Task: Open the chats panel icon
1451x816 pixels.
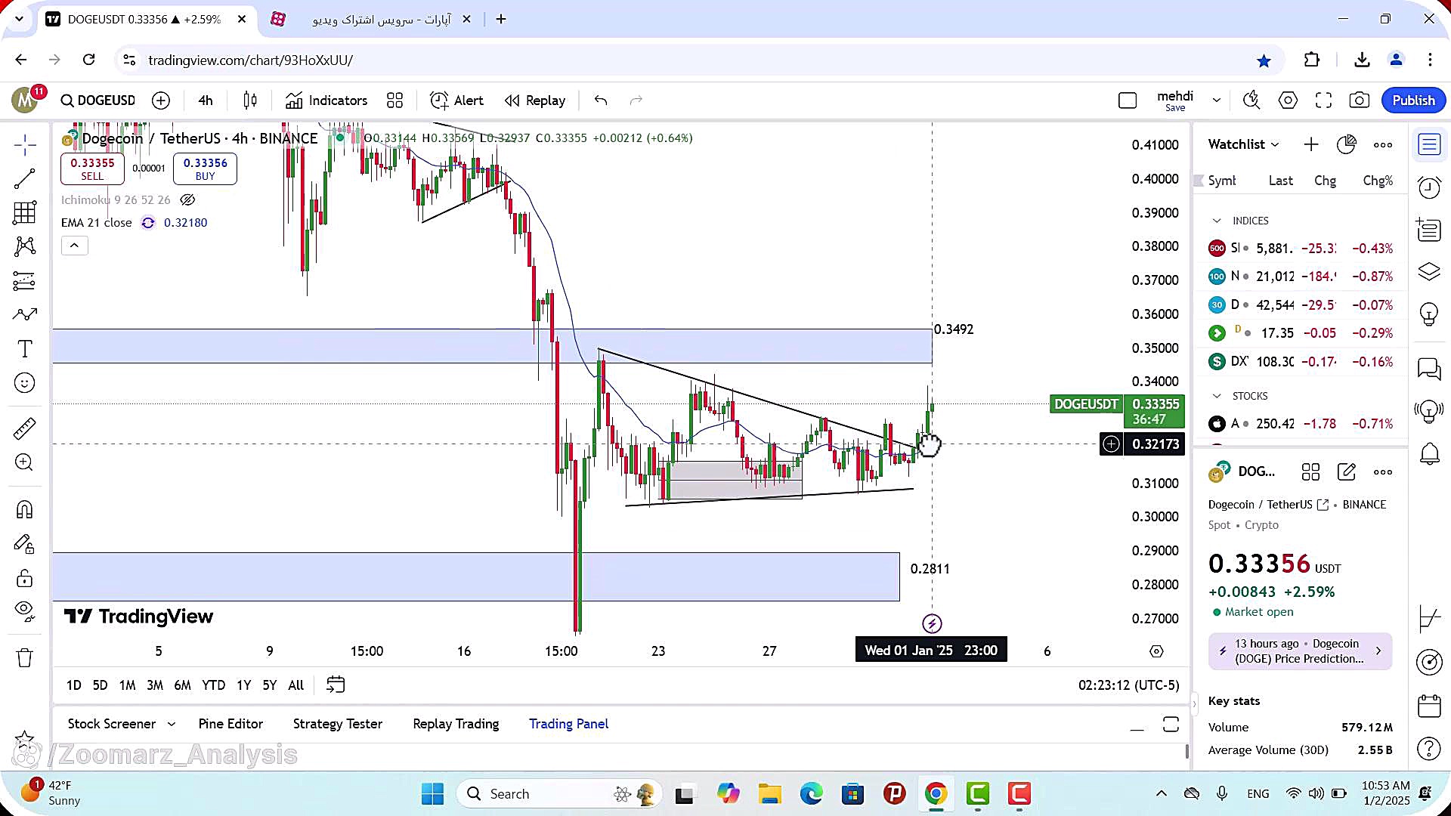Action: tap(1429, 369)
